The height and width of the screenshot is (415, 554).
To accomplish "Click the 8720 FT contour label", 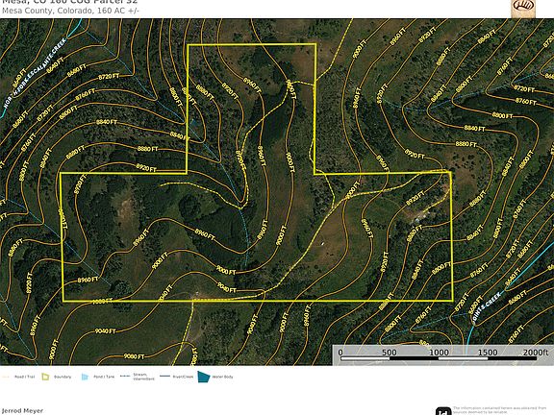I will [109, 76].
